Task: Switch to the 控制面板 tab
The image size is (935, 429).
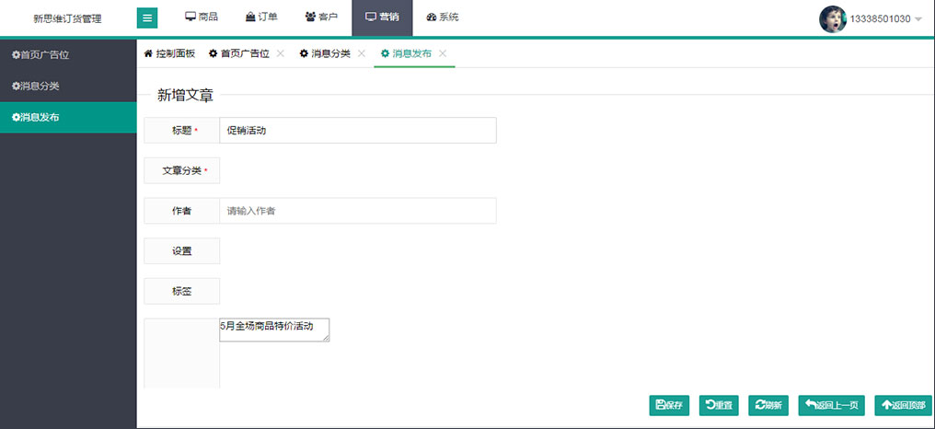Action: pyautogui.click(x=170, y=53)
